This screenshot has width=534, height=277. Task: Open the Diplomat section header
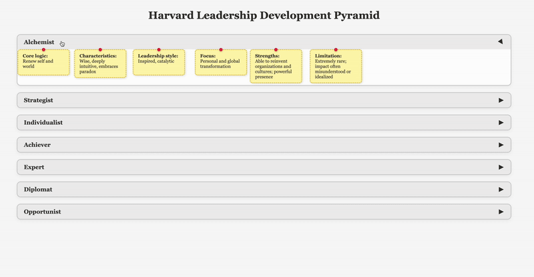coord(264,190)
